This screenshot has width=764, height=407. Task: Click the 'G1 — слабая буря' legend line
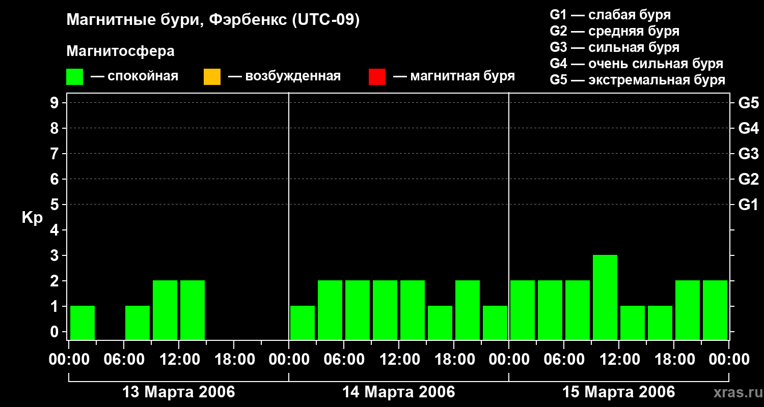pyautogui.click(x=610, y=15)
